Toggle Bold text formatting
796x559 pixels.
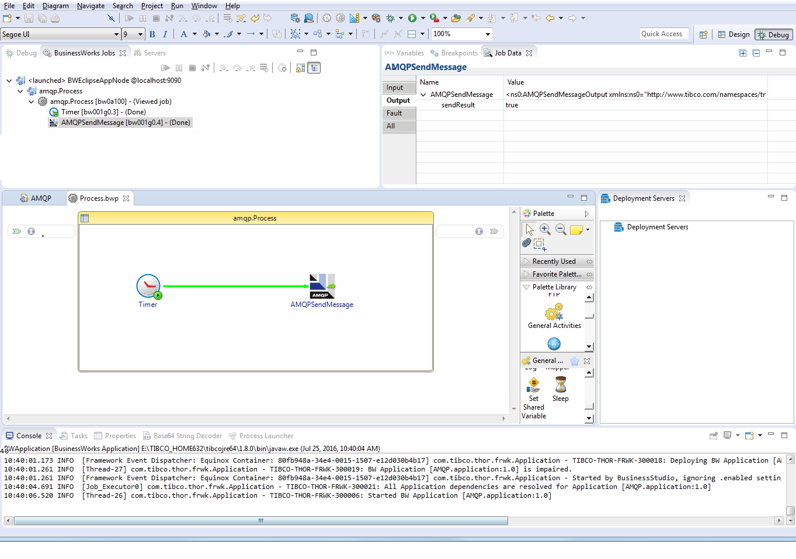click(152, 34)
